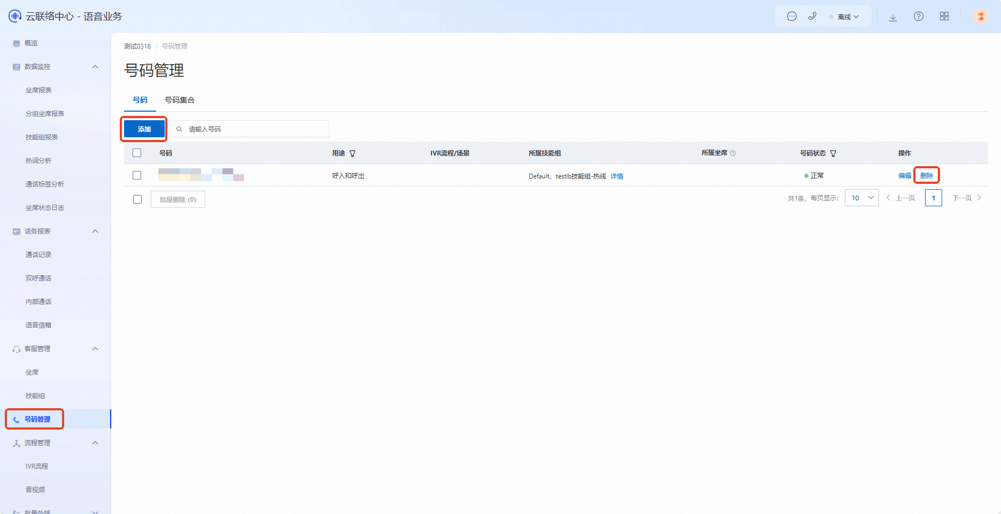The image size is (1001, 514).
Task: Open the phone dialer icon
Action: [x=812, y=16]
